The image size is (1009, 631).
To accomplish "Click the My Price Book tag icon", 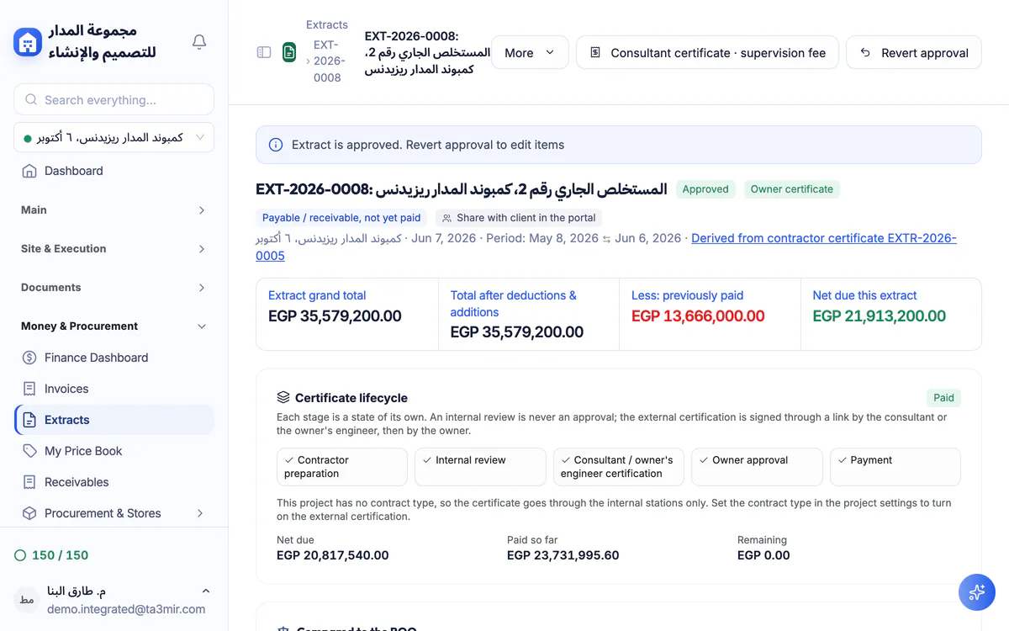I will tap(29, 451).
